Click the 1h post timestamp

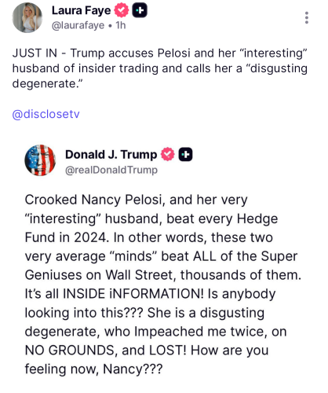point(121,25)
